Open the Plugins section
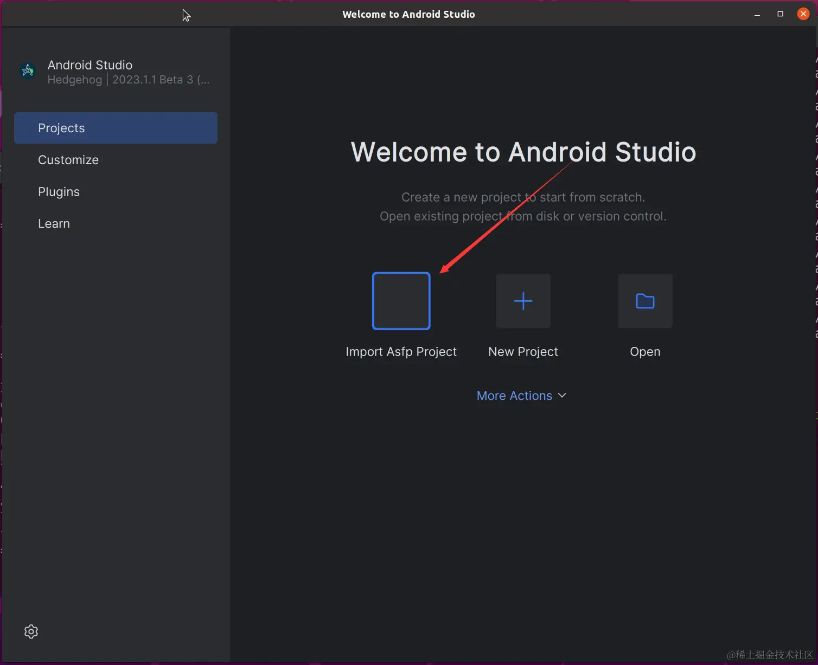Image resolution: width=818 pixels, height=665 pixels. click(x=59, y=191)
